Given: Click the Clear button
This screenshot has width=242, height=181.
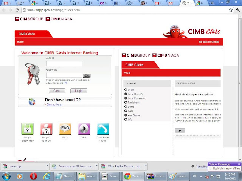Looking at the screenshot, I should click(x=57, y=91).
